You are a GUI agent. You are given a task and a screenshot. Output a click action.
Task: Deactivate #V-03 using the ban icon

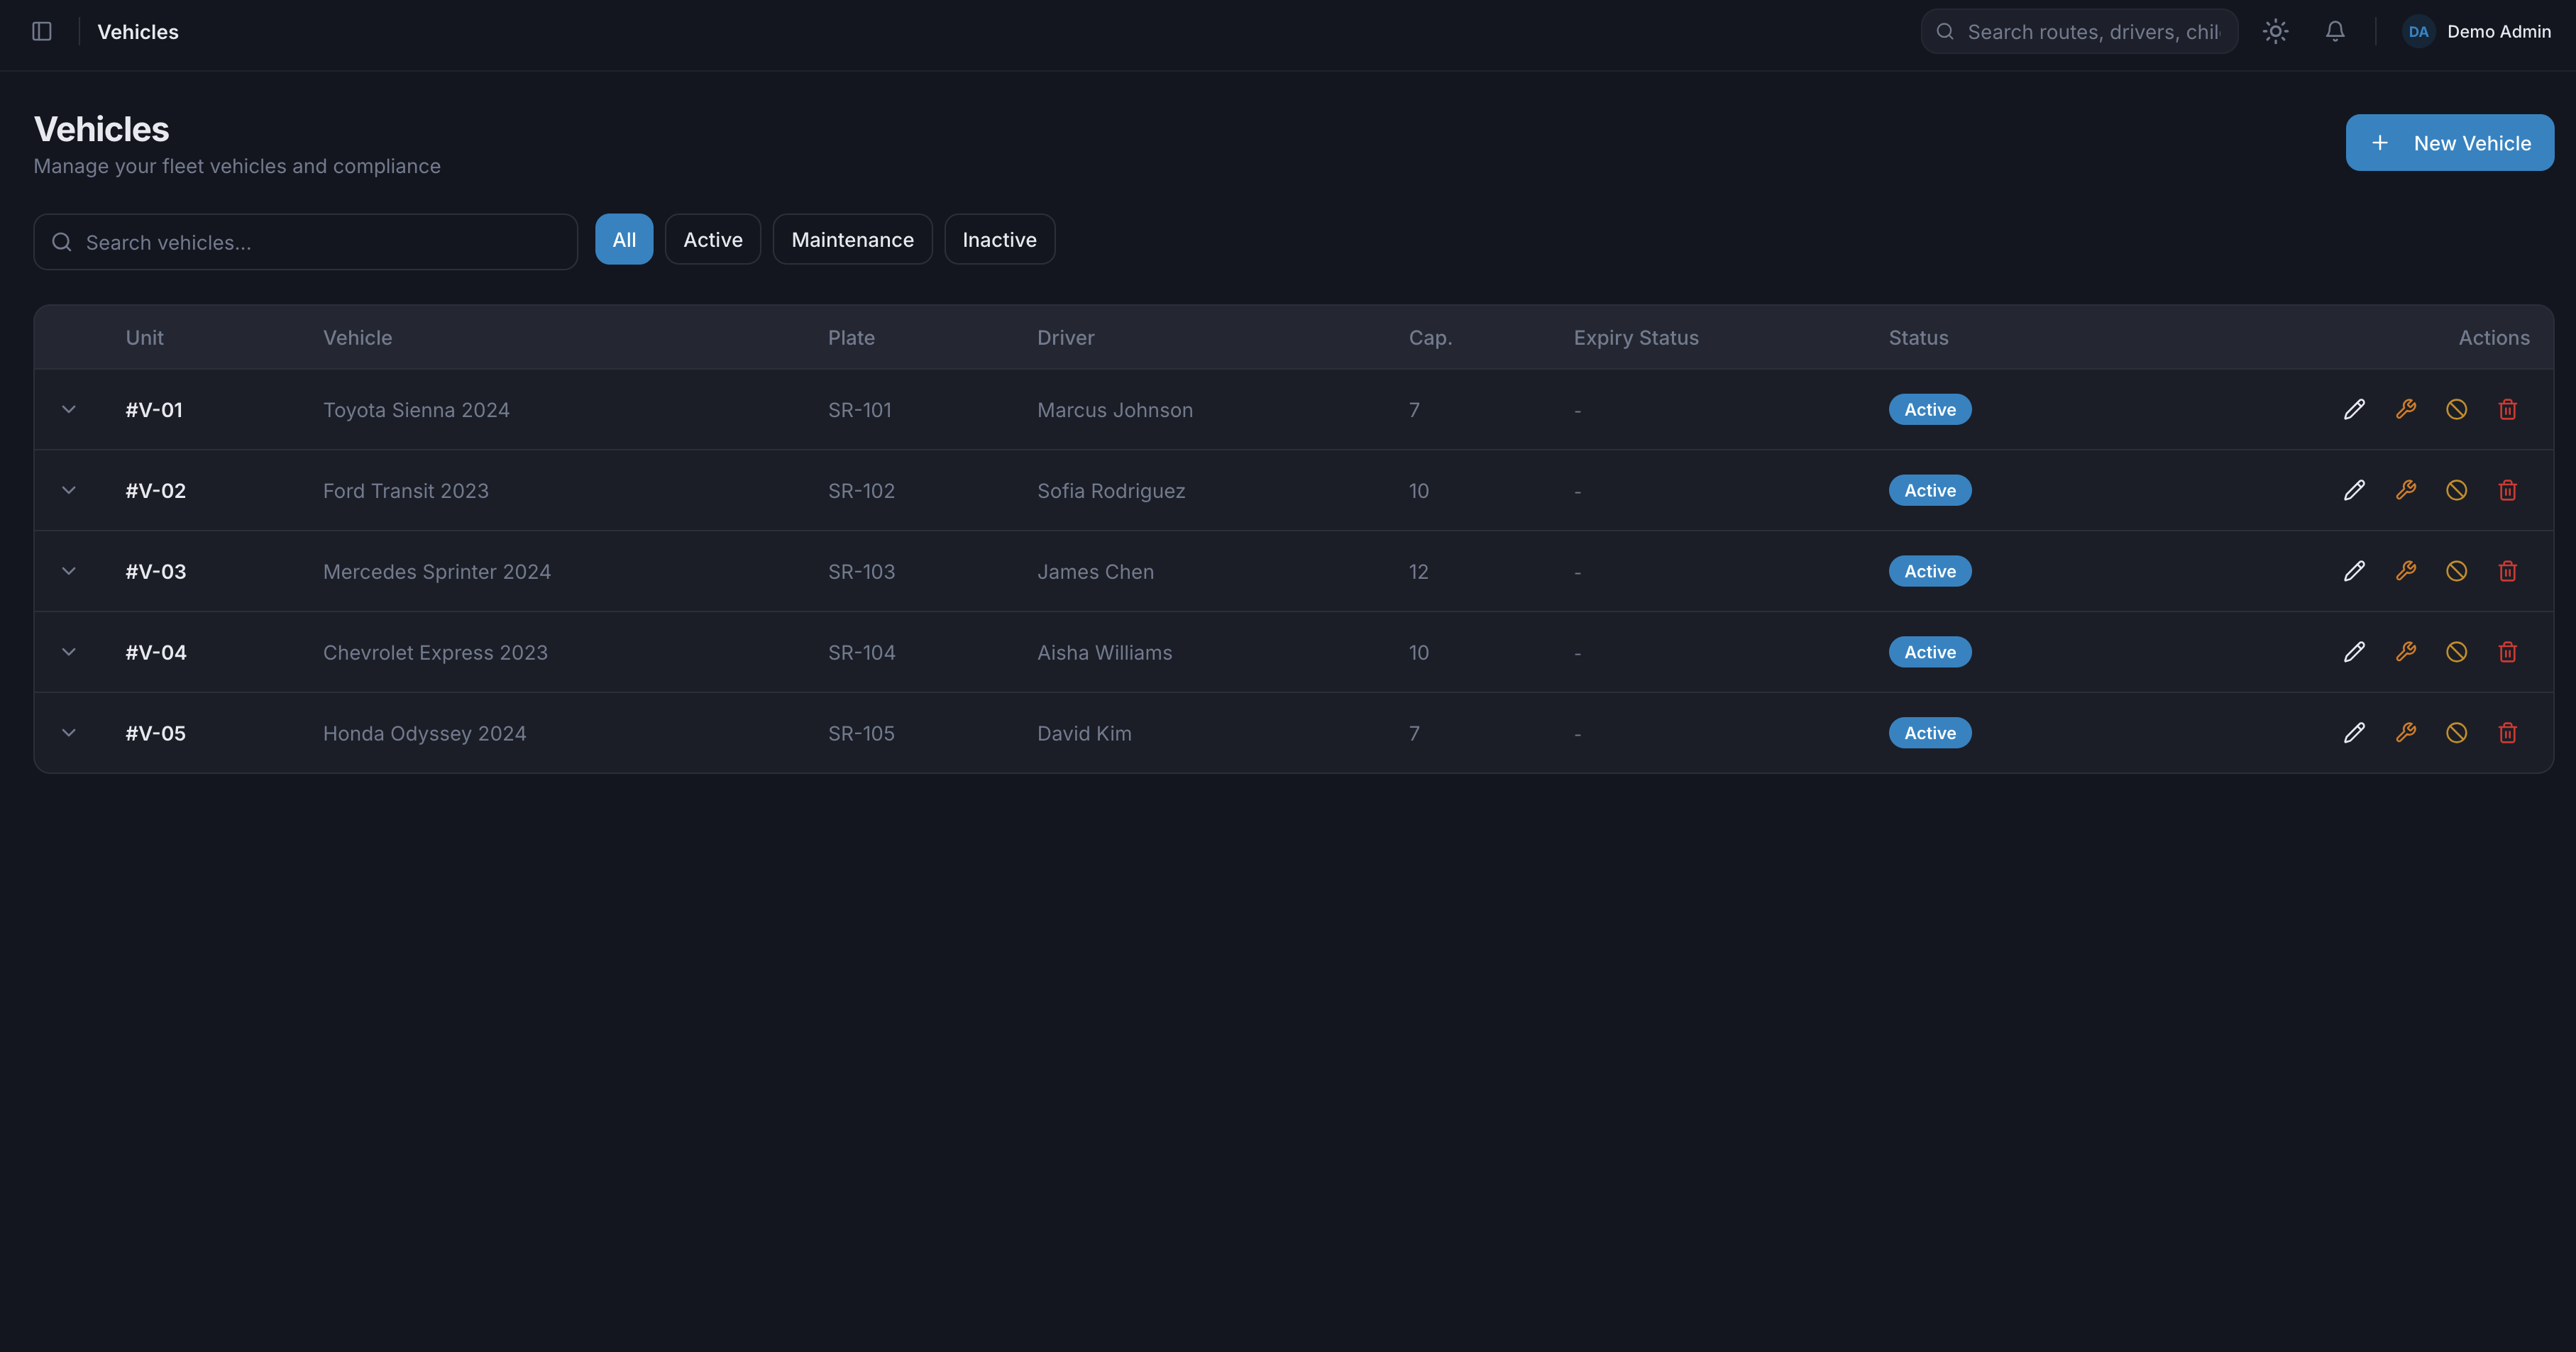click(x=2456, y=572)
